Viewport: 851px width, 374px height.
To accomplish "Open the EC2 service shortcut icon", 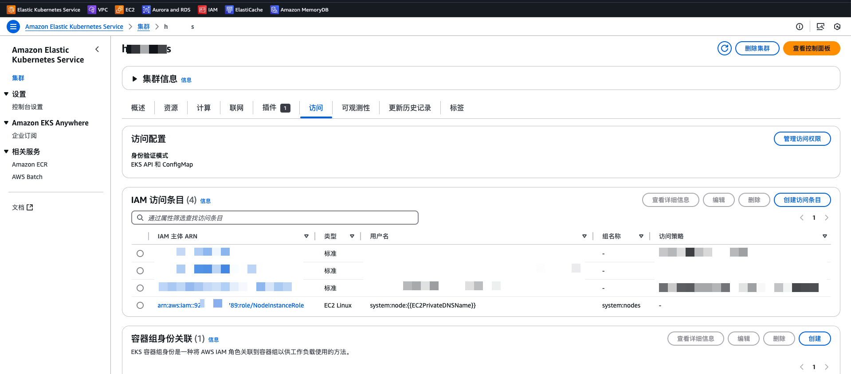I will (119, 9).
